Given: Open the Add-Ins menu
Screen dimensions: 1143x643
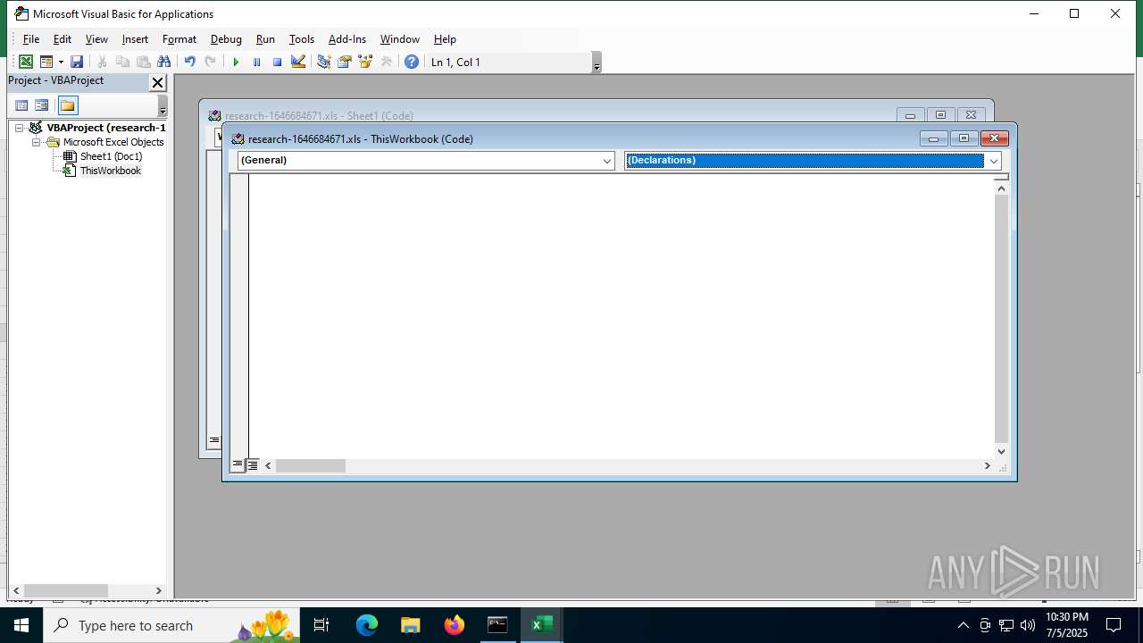Looking at the screenshot, I should (x=347, y=39).
